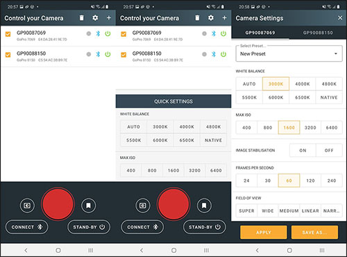Start recording with red button in left screen

point(58,204)
